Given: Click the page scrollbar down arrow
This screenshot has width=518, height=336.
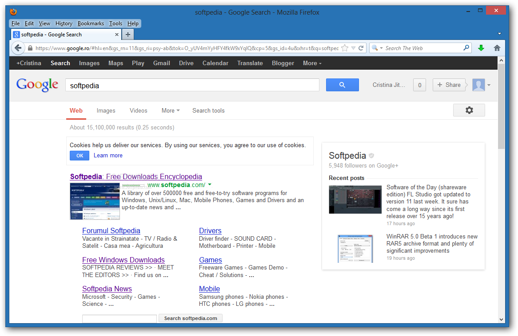Looking at the screenshot, I should coord(501,319).
